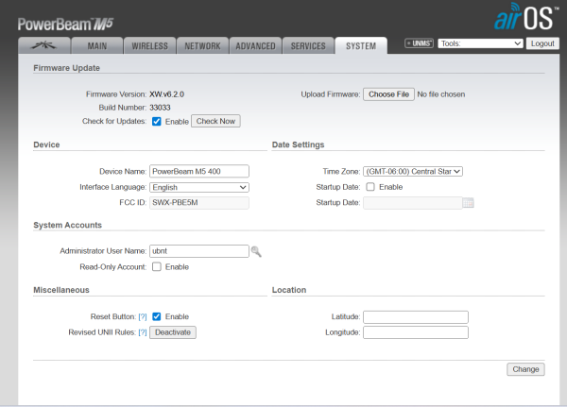Switch to the NETWORK tab

202,45
